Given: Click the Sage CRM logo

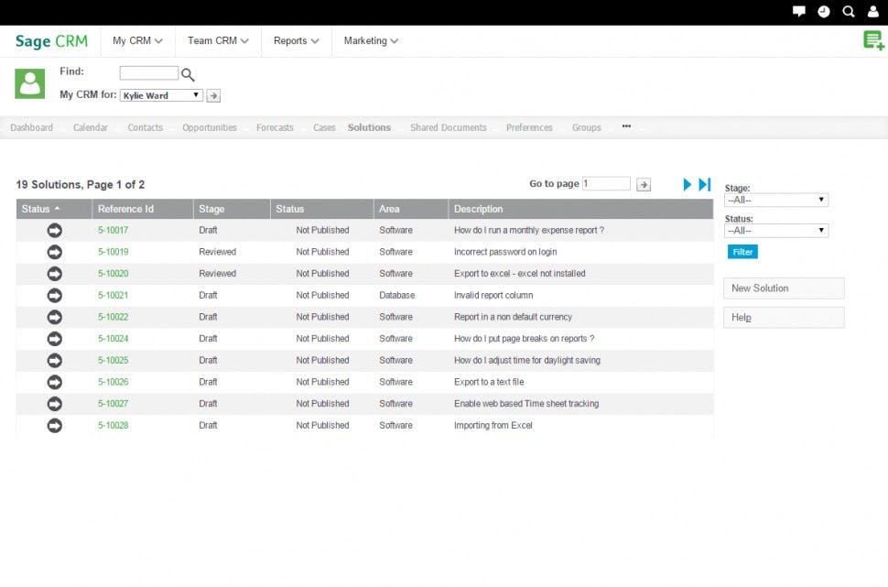Looking at the screenshot, I should coord(51,41).
